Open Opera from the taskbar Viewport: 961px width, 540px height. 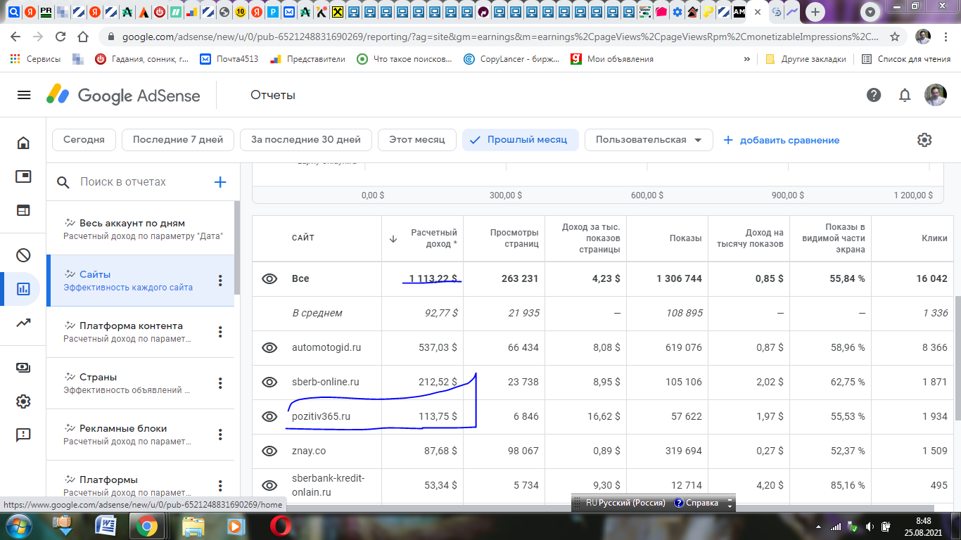[282, 526]
